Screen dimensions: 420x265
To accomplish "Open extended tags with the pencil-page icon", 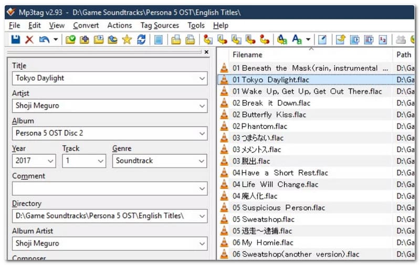I will click(322, 39).
